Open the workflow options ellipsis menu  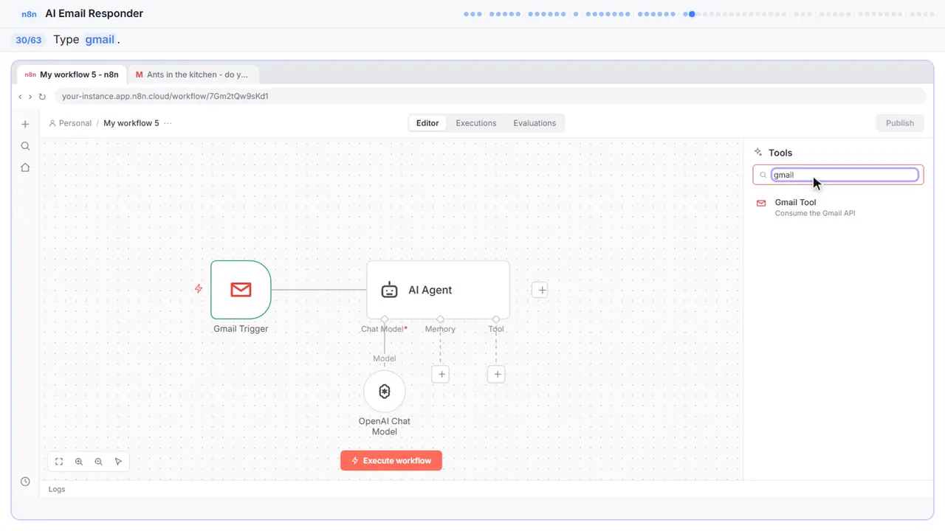point(168,123)
